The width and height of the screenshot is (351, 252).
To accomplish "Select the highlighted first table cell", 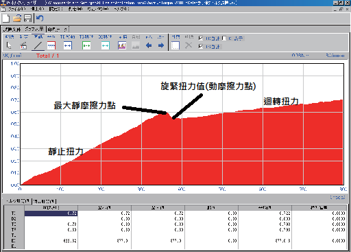I will [51, 214].
